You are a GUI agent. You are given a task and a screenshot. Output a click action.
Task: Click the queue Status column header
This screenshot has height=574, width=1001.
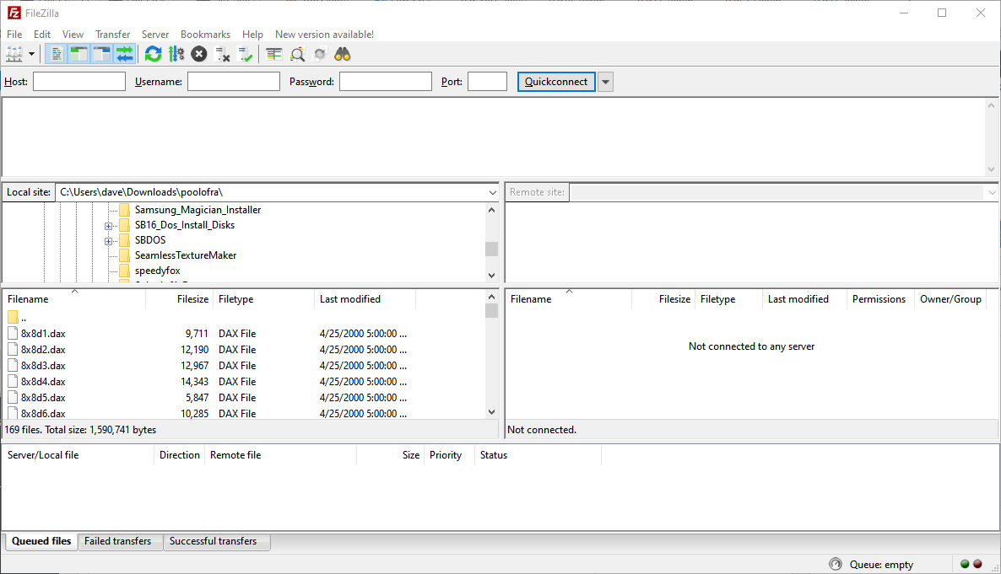point(538,455)
